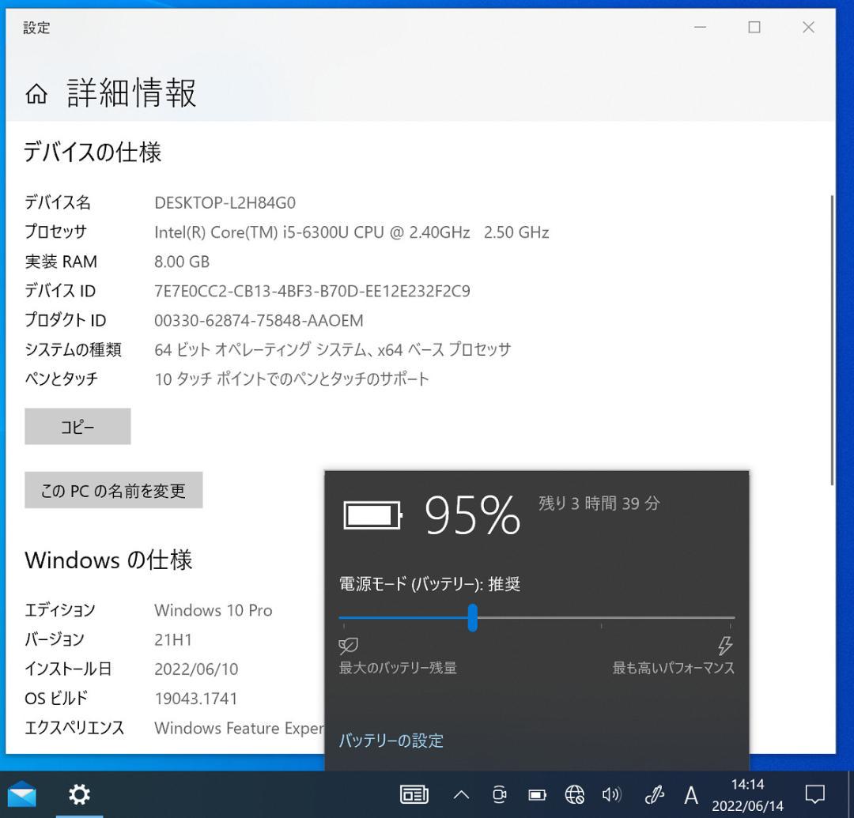Click the プロセッサ label

pyautogui.click(x=55, y=232)
